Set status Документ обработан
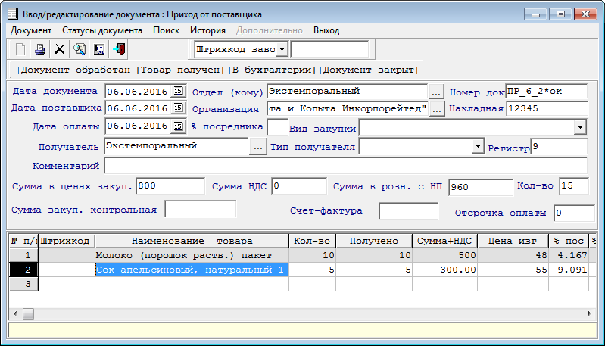This screenshot has height=346, width=605. [76, 70]
